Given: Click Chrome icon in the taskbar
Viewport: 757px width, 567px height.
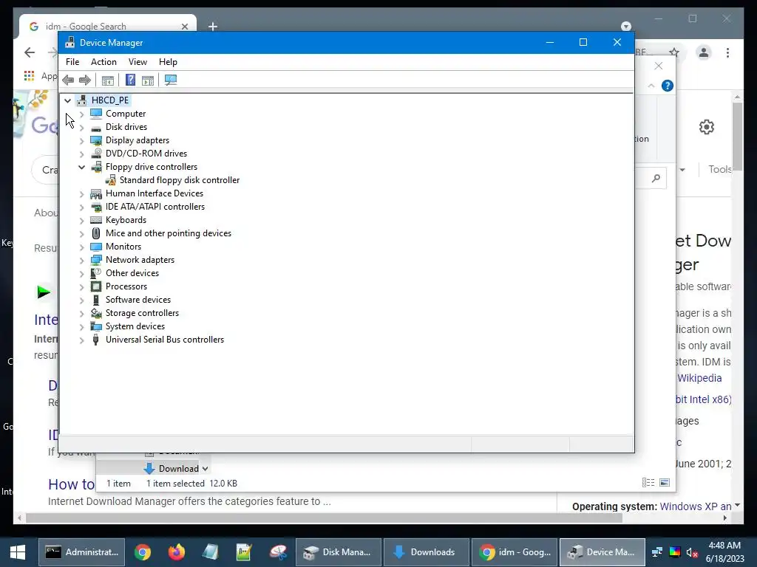Looking at the screenshot, I should (143, 552).
